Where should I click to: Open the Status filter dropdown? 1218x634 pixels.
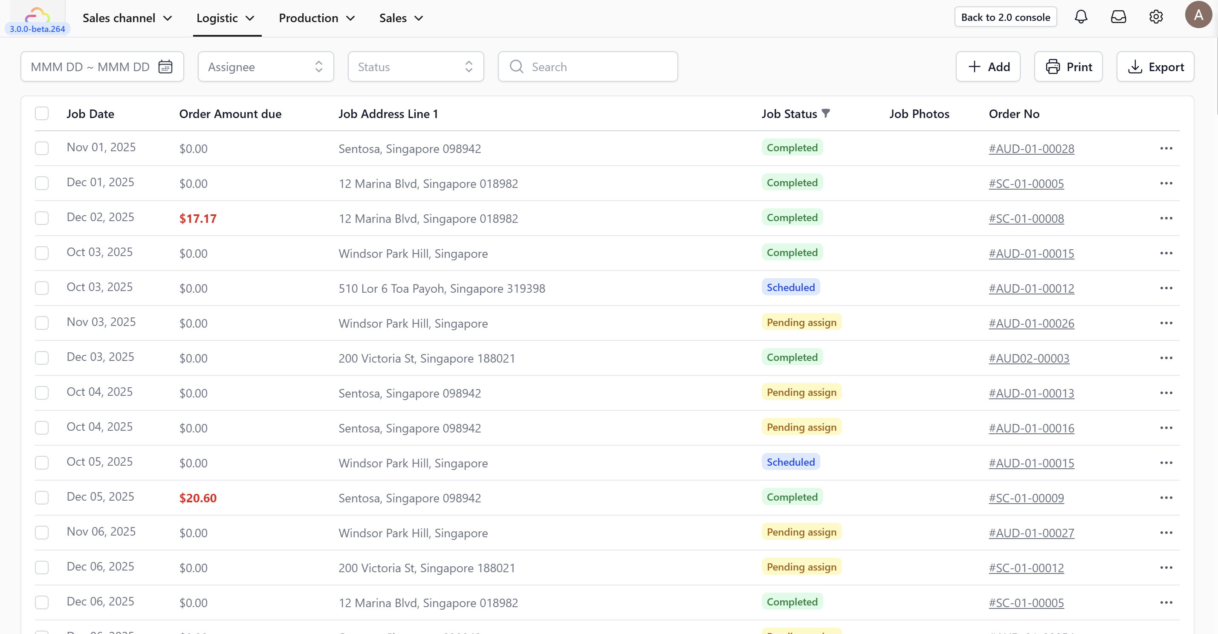tap(416, 66)
